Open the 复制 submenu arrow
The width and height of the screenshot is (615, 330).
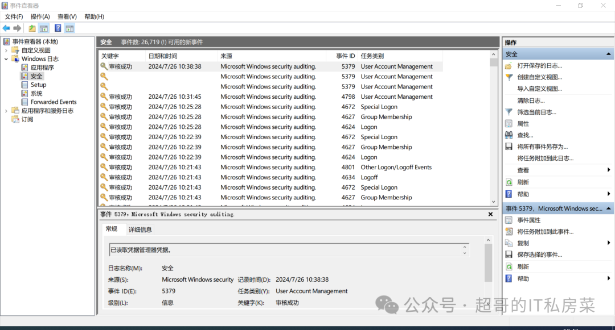pos(608,243)
